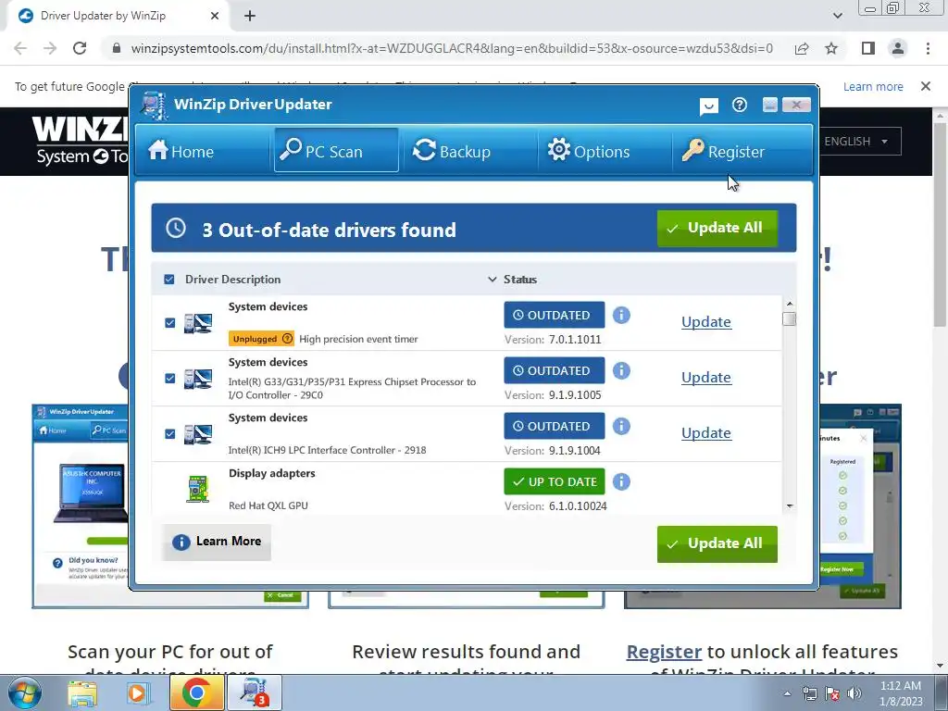Click the driver list scroll-down arrow
Viewport: 948px width, 711px height.
[789, 506]
